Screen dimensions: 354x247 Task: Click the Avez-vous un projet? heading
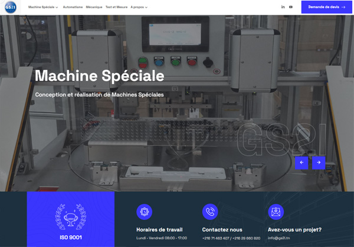(x=294, y=229)
